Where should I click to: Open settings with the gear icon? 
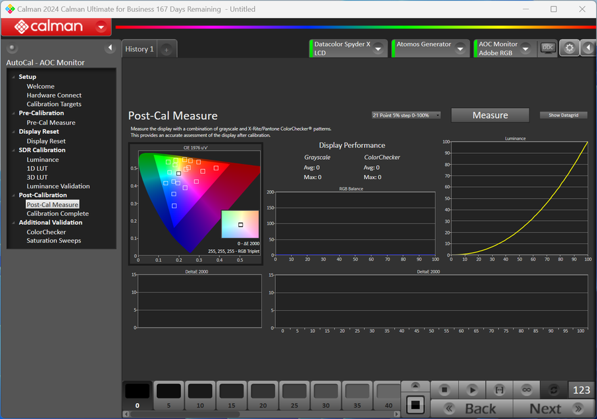[569, 48]
